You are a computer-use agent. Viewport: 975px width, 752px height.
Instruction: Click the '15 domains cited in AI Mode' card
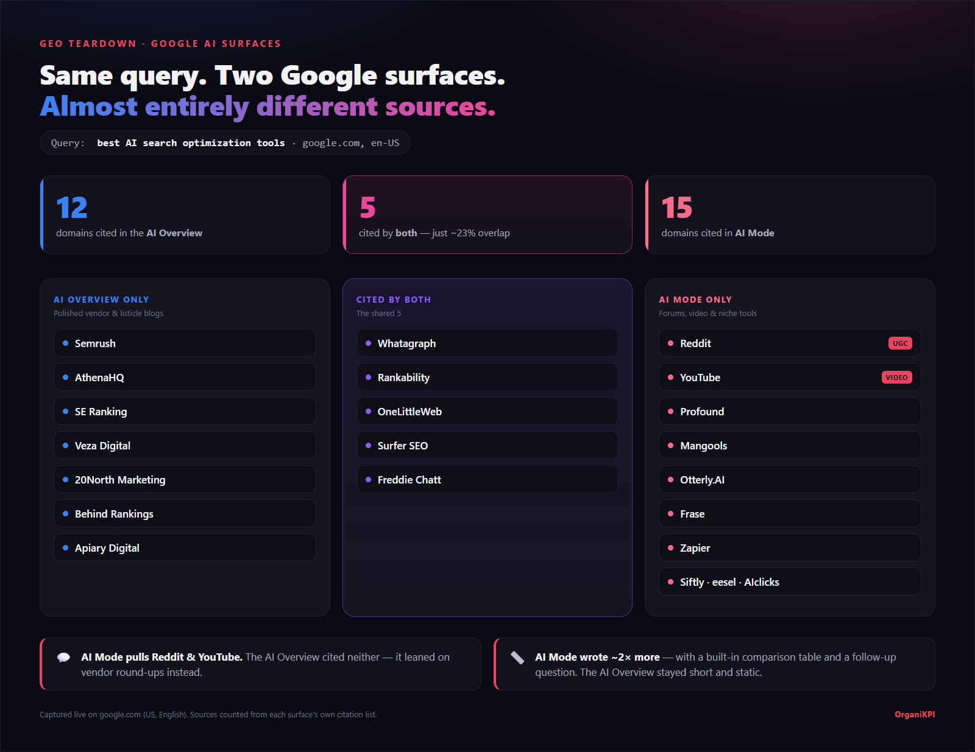point(790,215)
